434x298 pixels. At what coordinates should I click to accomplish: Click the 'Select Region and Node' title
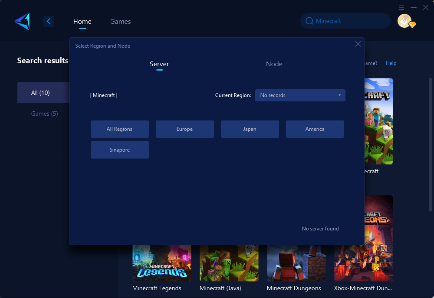tap(103, 46)
